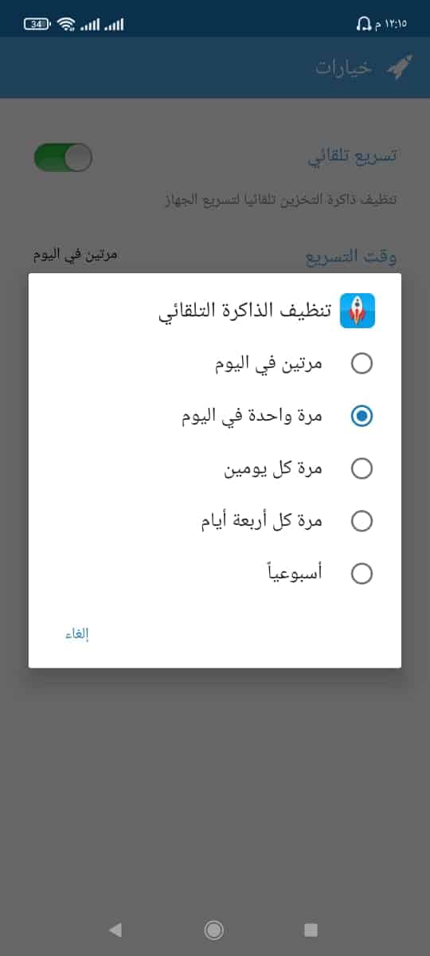Tap the Android back navigation button

point(115,929)
